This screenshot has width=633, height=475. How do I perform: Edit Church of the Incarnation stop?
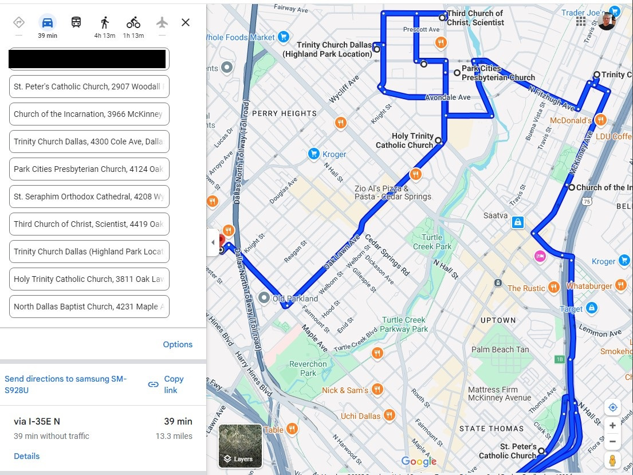click(x=89, y=114)
